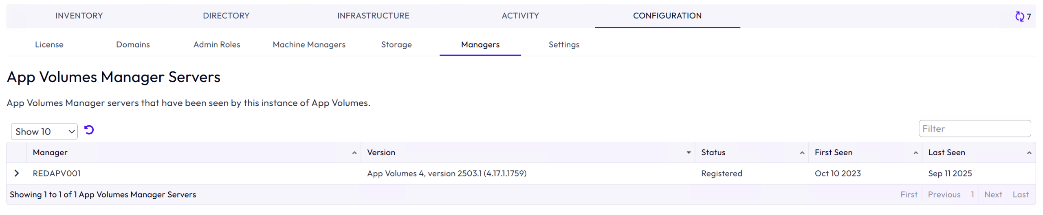
Task: Go to First page of results
Action: [909, 195]
